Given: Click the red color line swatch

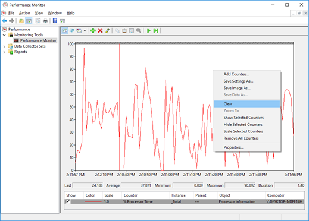Looking at the screenshot, I should tap(93, 201).
